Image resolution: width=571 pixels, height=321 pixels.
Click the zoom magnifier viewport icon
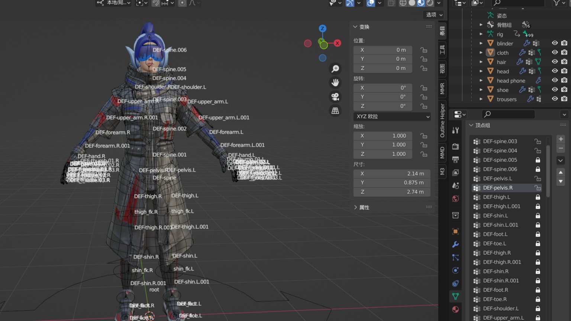335,69
